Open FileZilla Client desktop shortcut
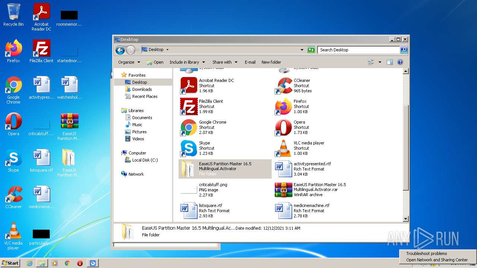The image size is (477, 268). [41, 51]
